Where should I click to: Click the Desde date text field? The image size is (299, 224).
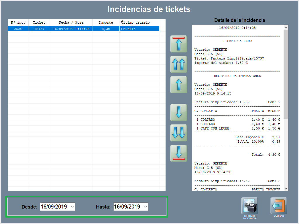point(54,207)
